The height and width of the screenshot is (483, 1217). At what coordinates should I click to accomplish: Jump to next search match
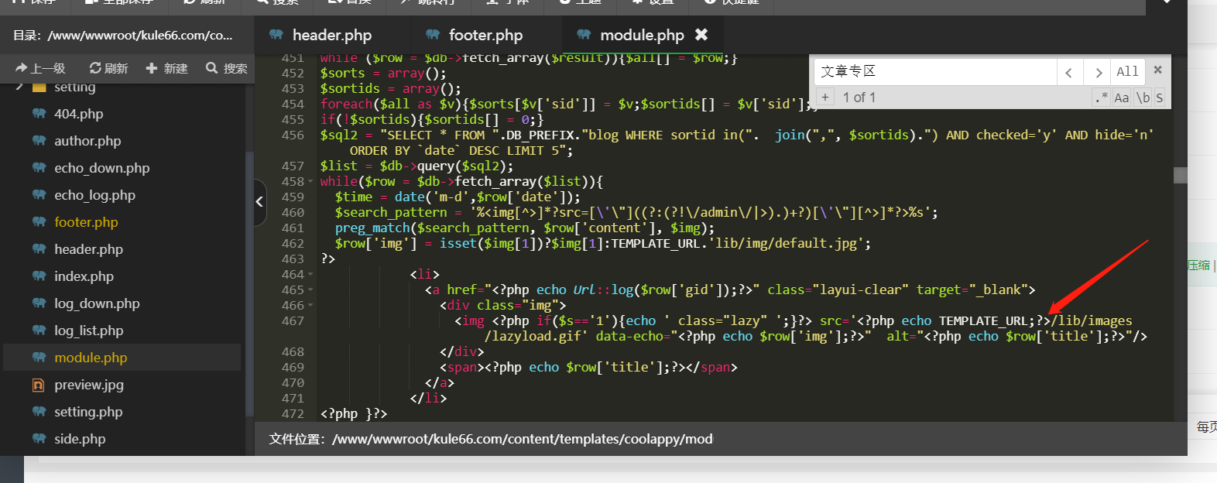tap(1098, 73)
